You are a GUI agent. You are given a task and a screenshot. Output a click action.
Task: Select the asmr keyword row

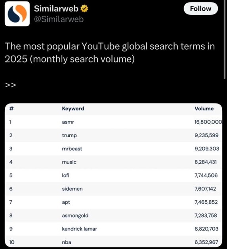113,122
